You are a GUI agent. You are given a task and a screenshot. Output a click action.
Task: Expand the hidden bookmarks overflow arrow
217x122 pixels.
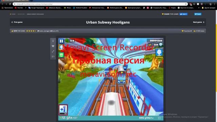coord(199,8)
